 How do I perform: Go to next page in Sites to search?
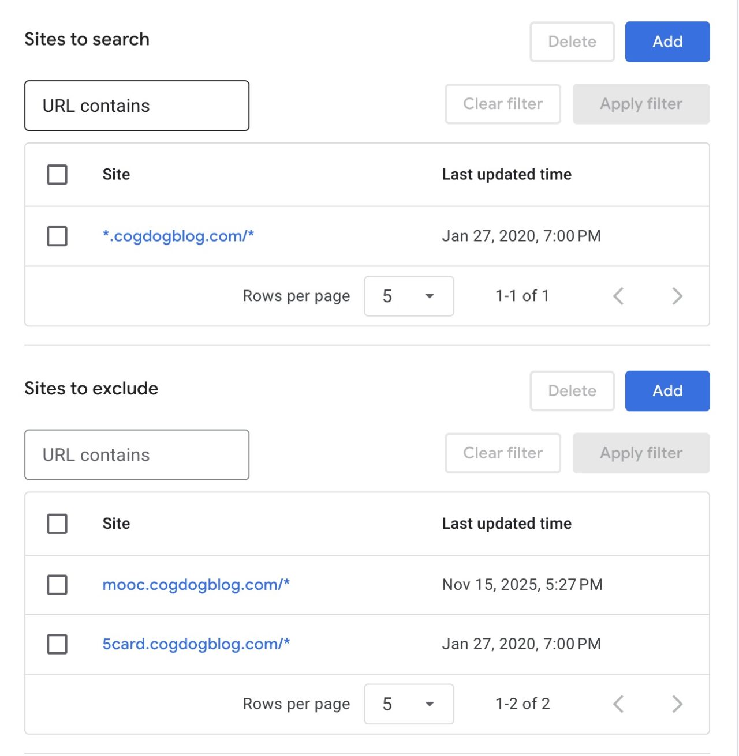point(677,296)
